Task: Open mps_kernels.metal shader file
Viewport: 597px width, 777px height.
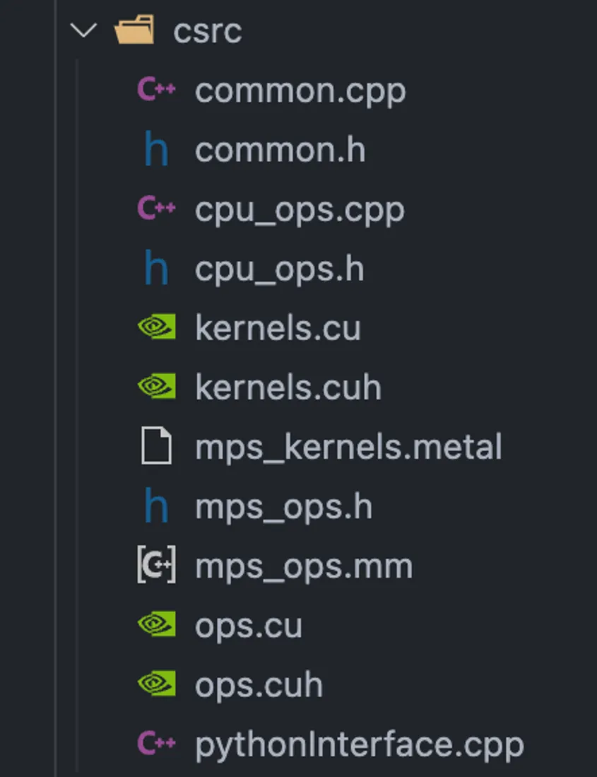Action: point(348,448)
